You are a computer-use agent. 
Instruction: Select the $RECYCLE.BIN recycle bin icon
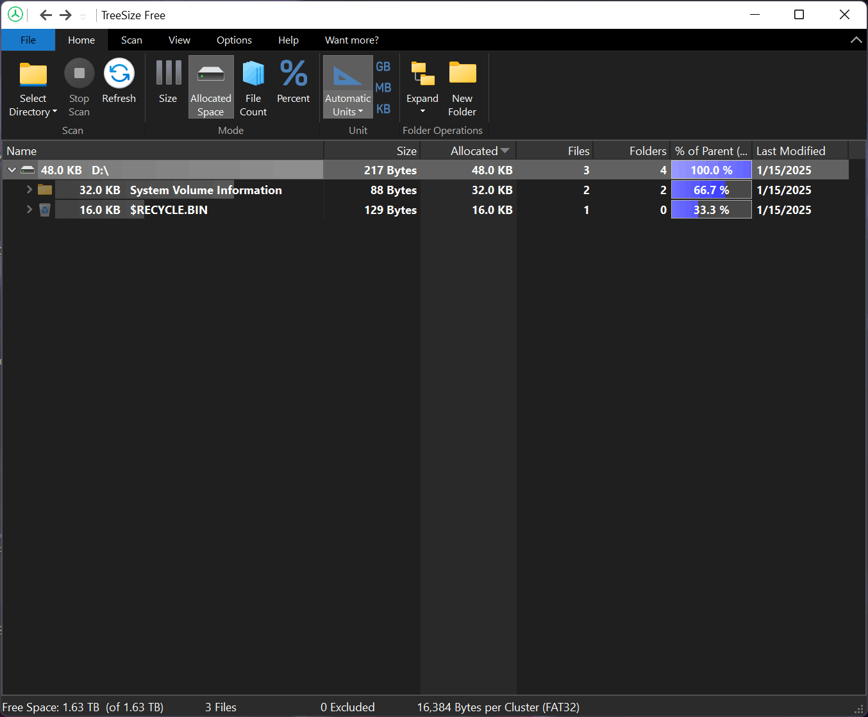pyautogui.click(x=45, y=210)
